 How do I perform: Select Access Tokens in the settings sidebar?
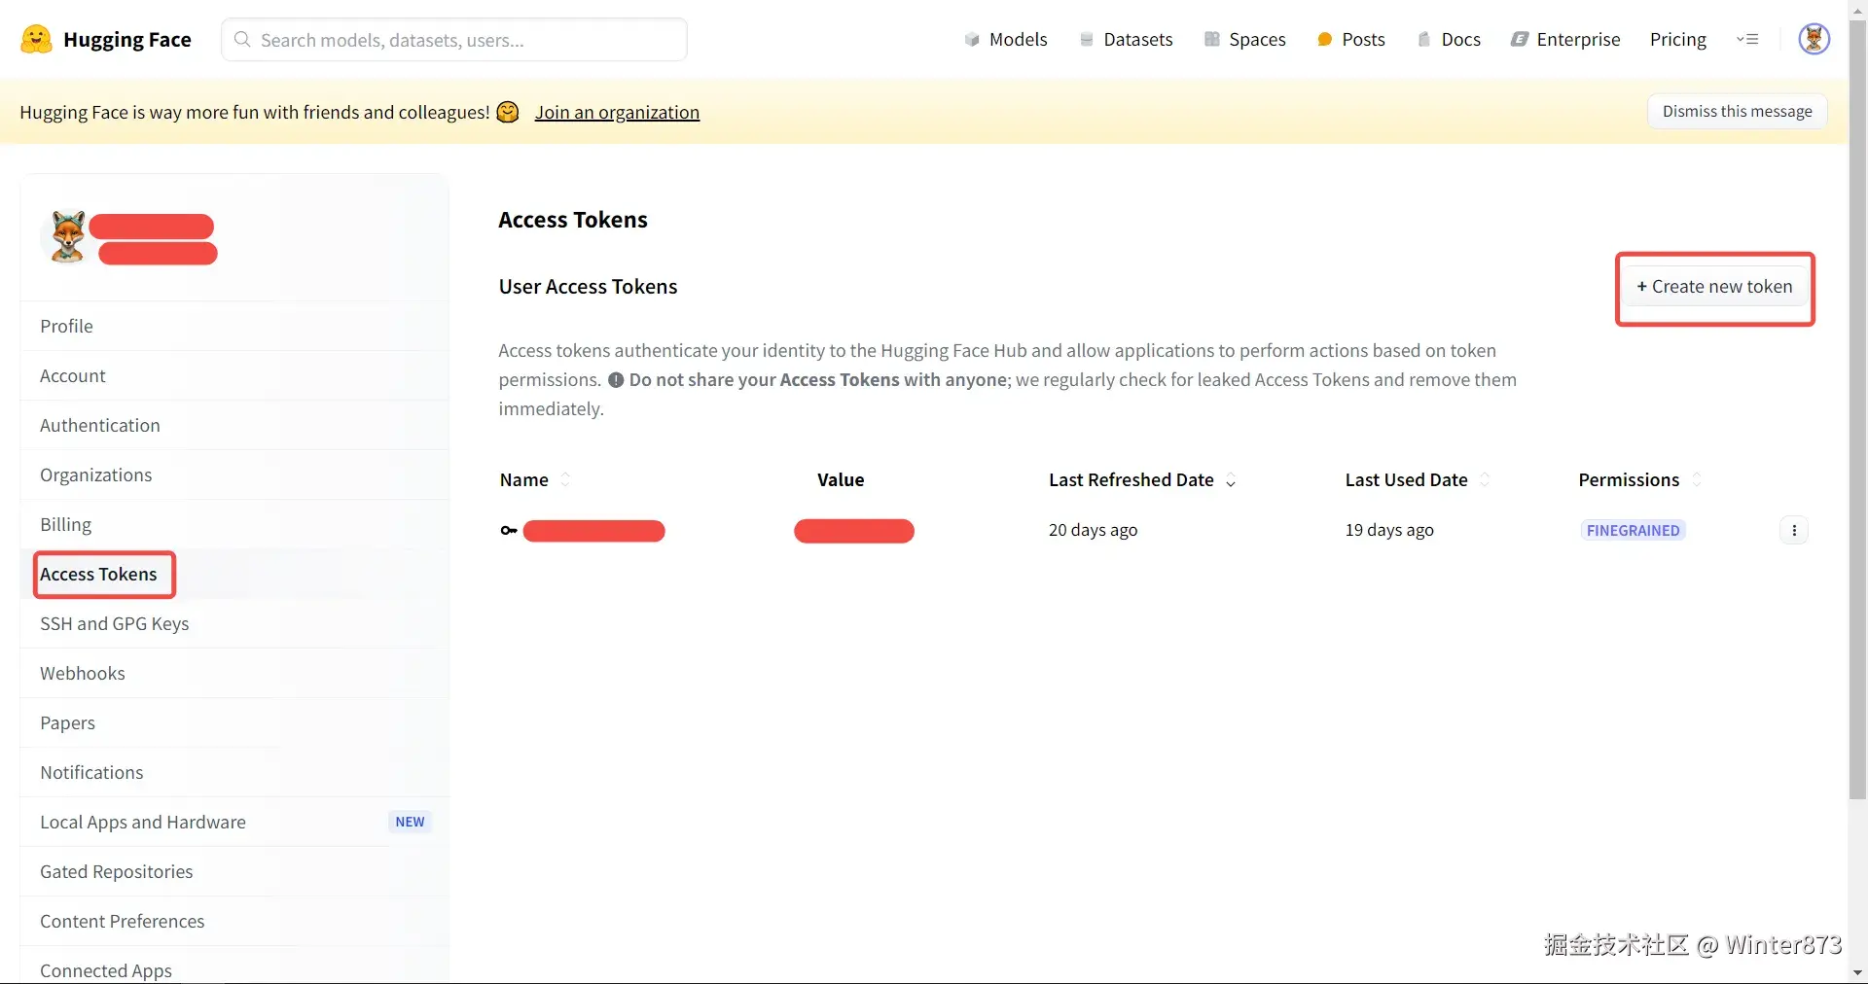[x=98, y=575]
